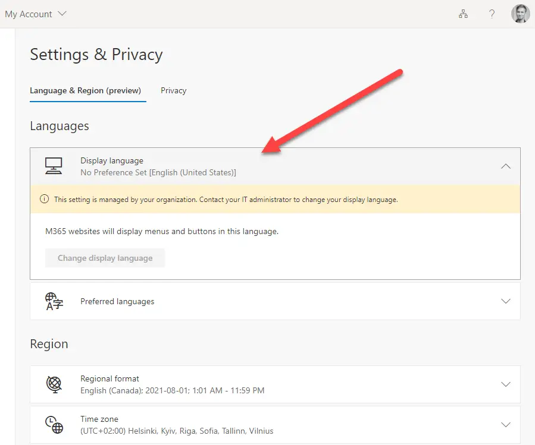Open Help via the question mark icon

[x=492, y=14]
